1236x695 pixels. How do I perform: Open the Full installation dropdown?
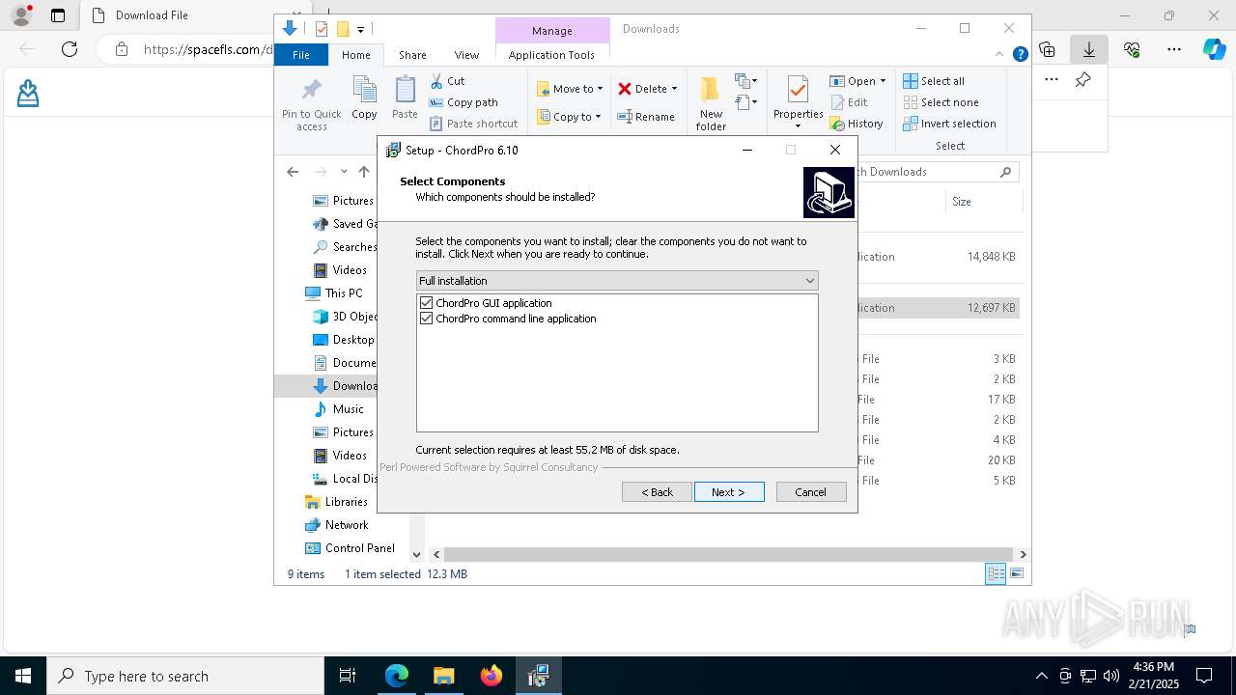point(617,281)
